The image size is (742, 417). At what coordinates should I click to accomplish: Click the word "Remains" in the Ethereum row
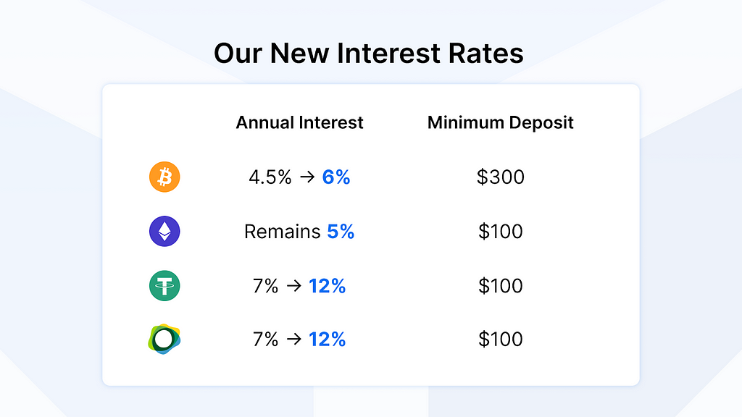282,232
